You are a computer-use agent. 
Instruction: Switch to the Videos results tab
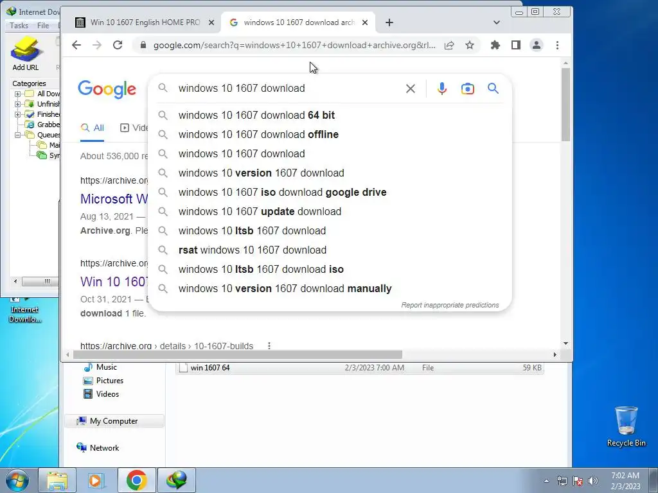coord(134,128)
